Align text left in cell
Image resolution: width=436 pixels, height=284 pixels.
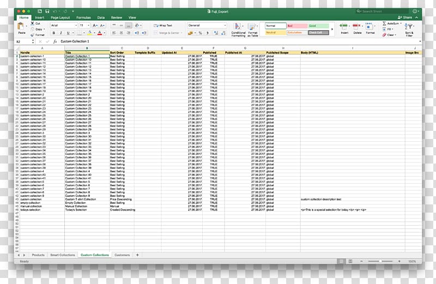point(114,33)
